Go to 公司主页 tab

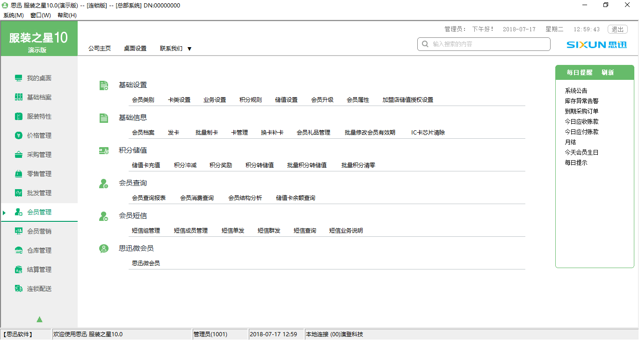pyautogui.click(x=100, y=48)
